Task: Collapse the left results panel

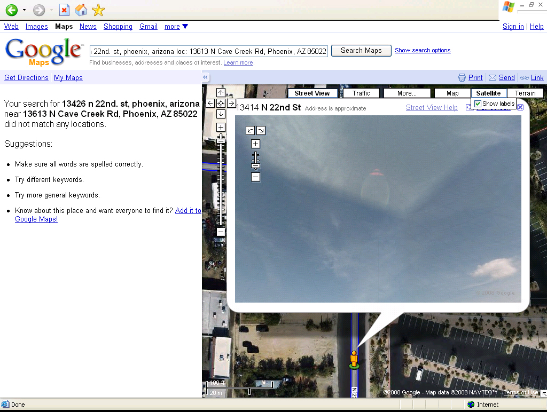Action: click(205, 77)
